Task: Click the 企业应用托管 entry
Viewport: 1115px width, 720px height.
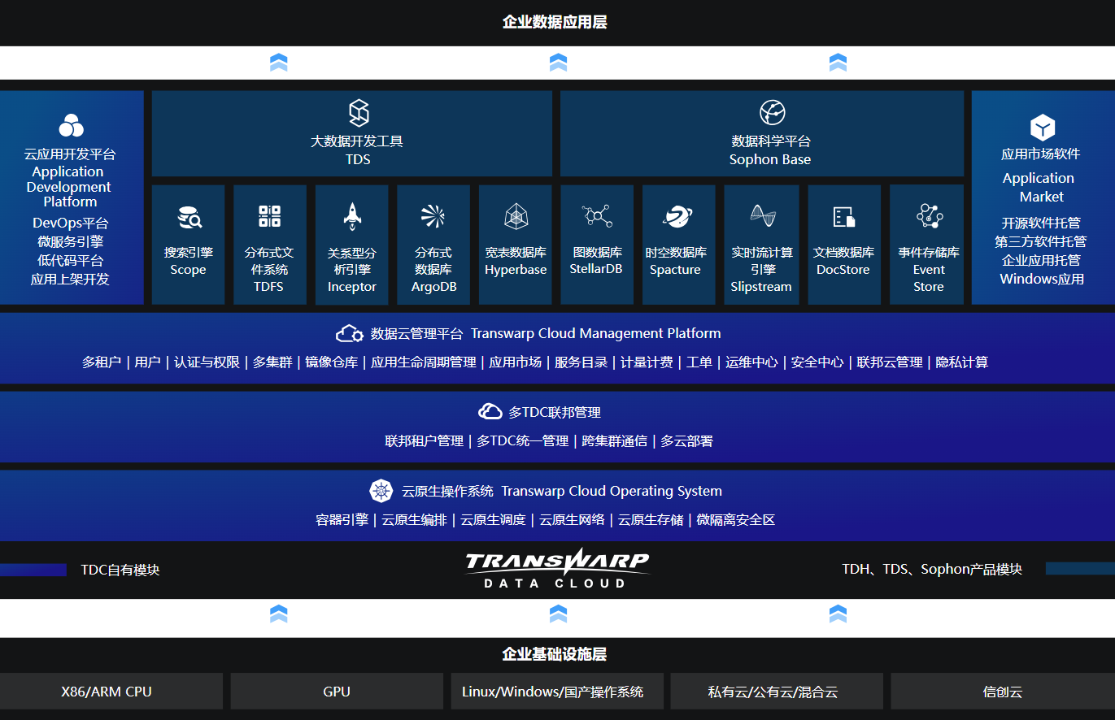Action: click(1041, 260)
